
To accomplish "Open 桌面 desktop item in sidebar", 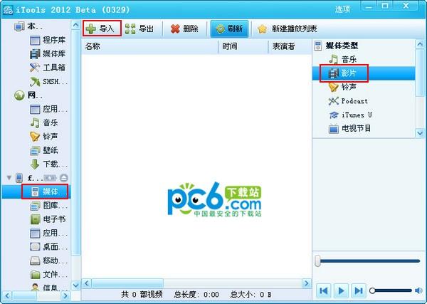I will 48,247.
